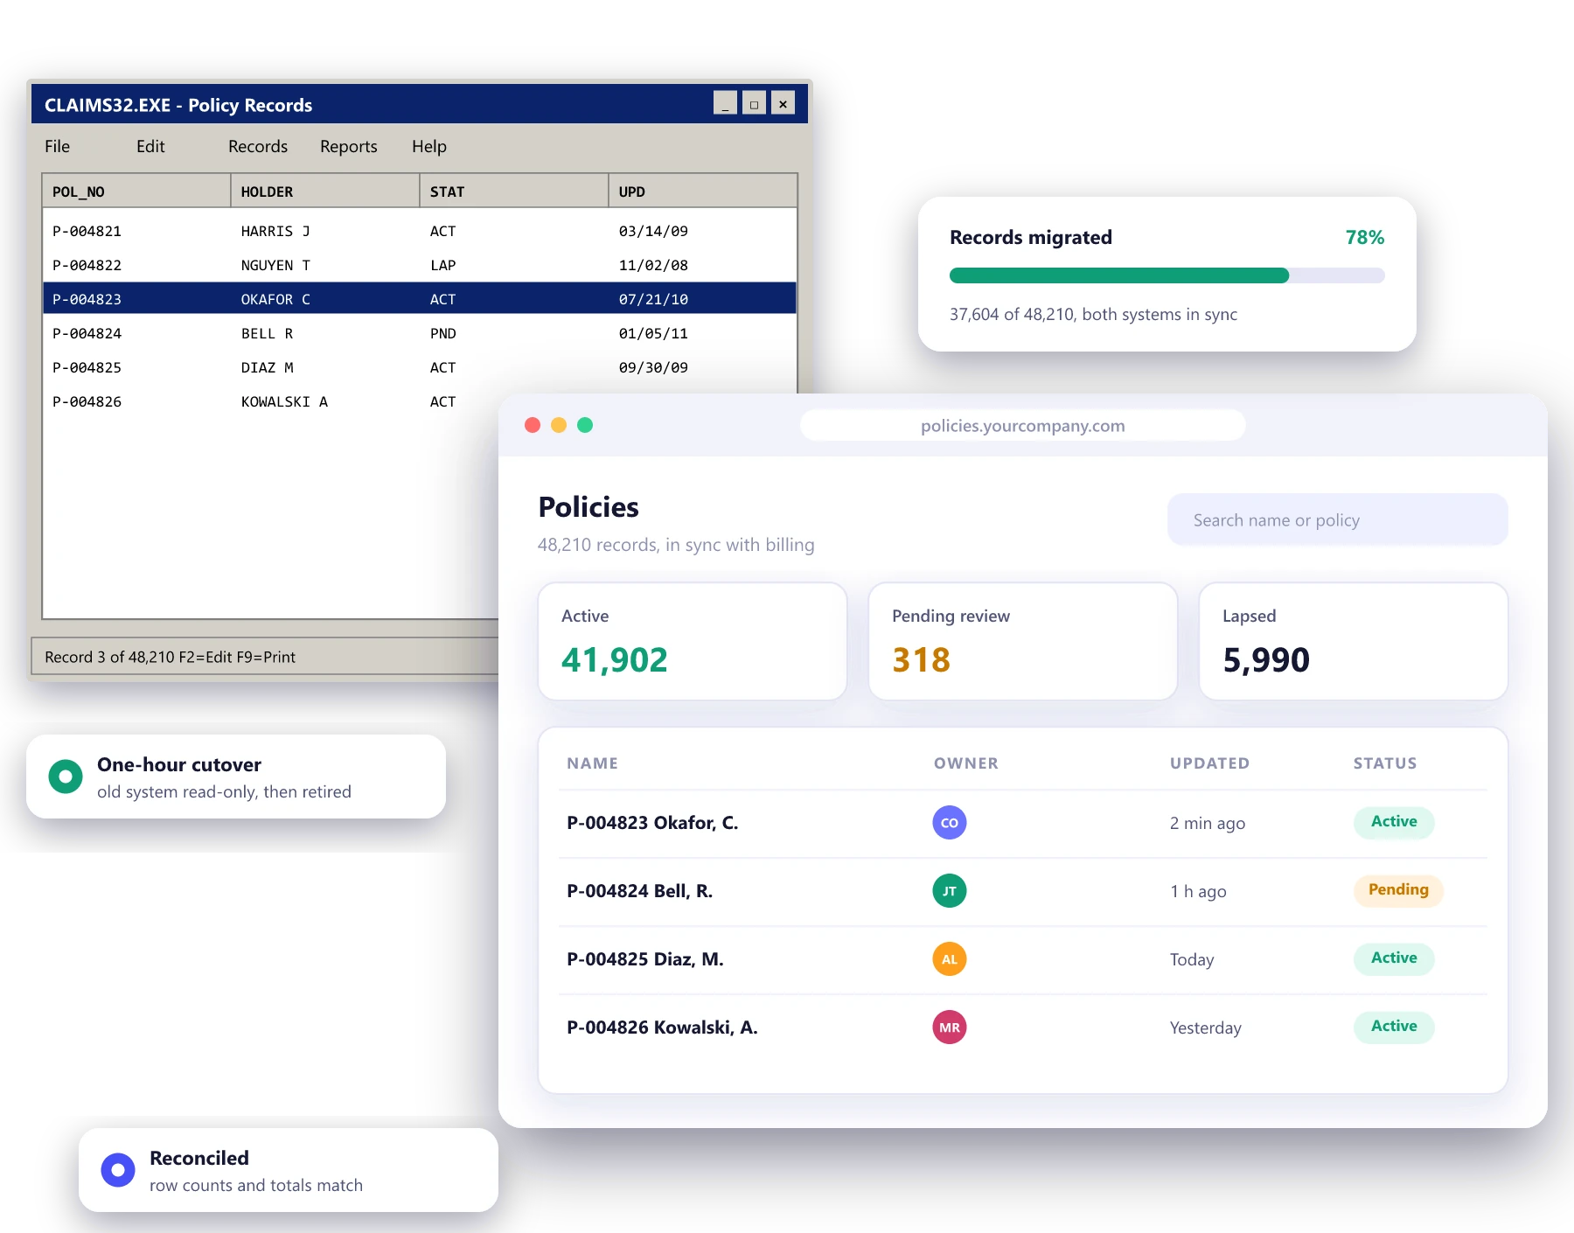Click the policies.yourcompany.com address bar

point(1023,425)
